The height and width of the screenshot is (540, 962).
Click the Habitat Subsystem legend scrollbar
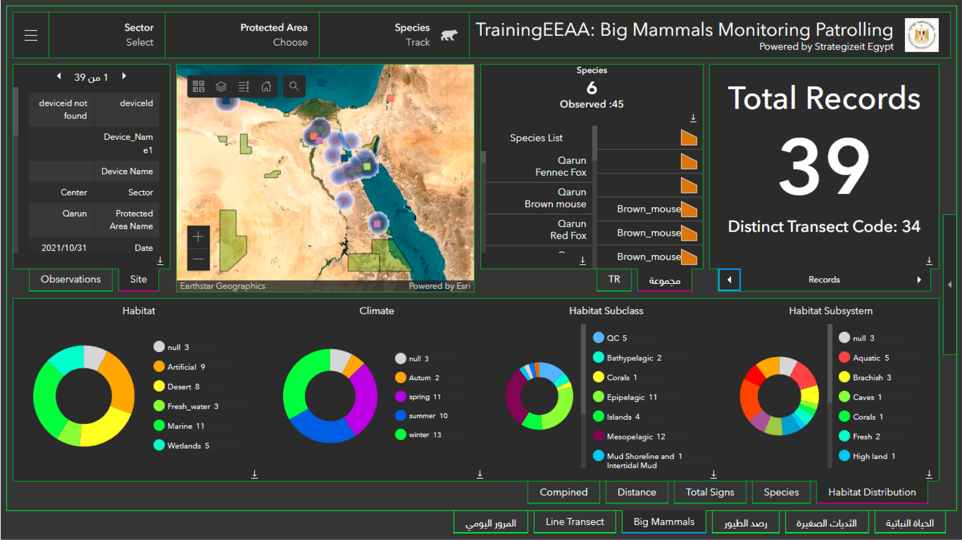[830, 363]
